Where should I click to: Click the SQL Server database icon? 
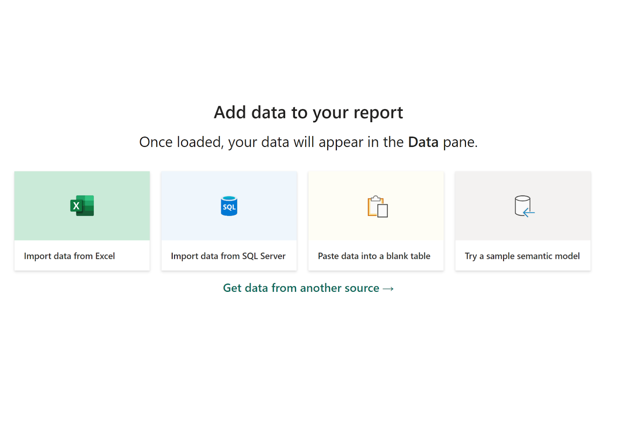[x=229, y=206]
